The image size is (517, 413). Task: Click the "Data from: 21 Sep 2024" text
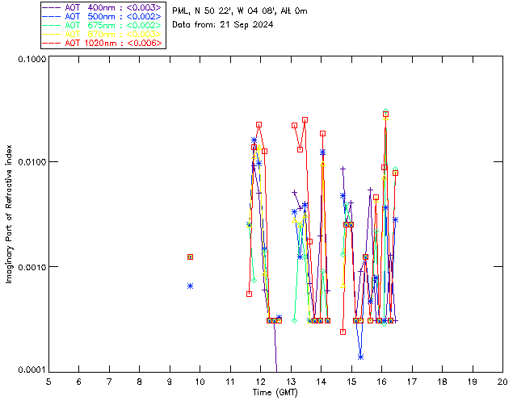tap(223, 25)
